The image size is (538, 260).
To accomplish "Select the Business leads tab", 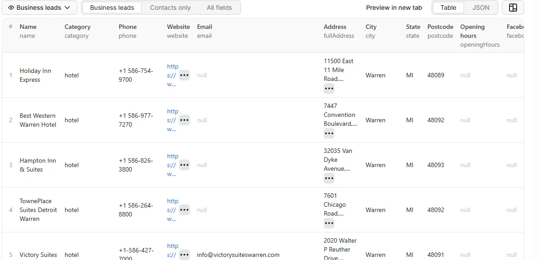I will pyautogui.click(x=112, y=8).
